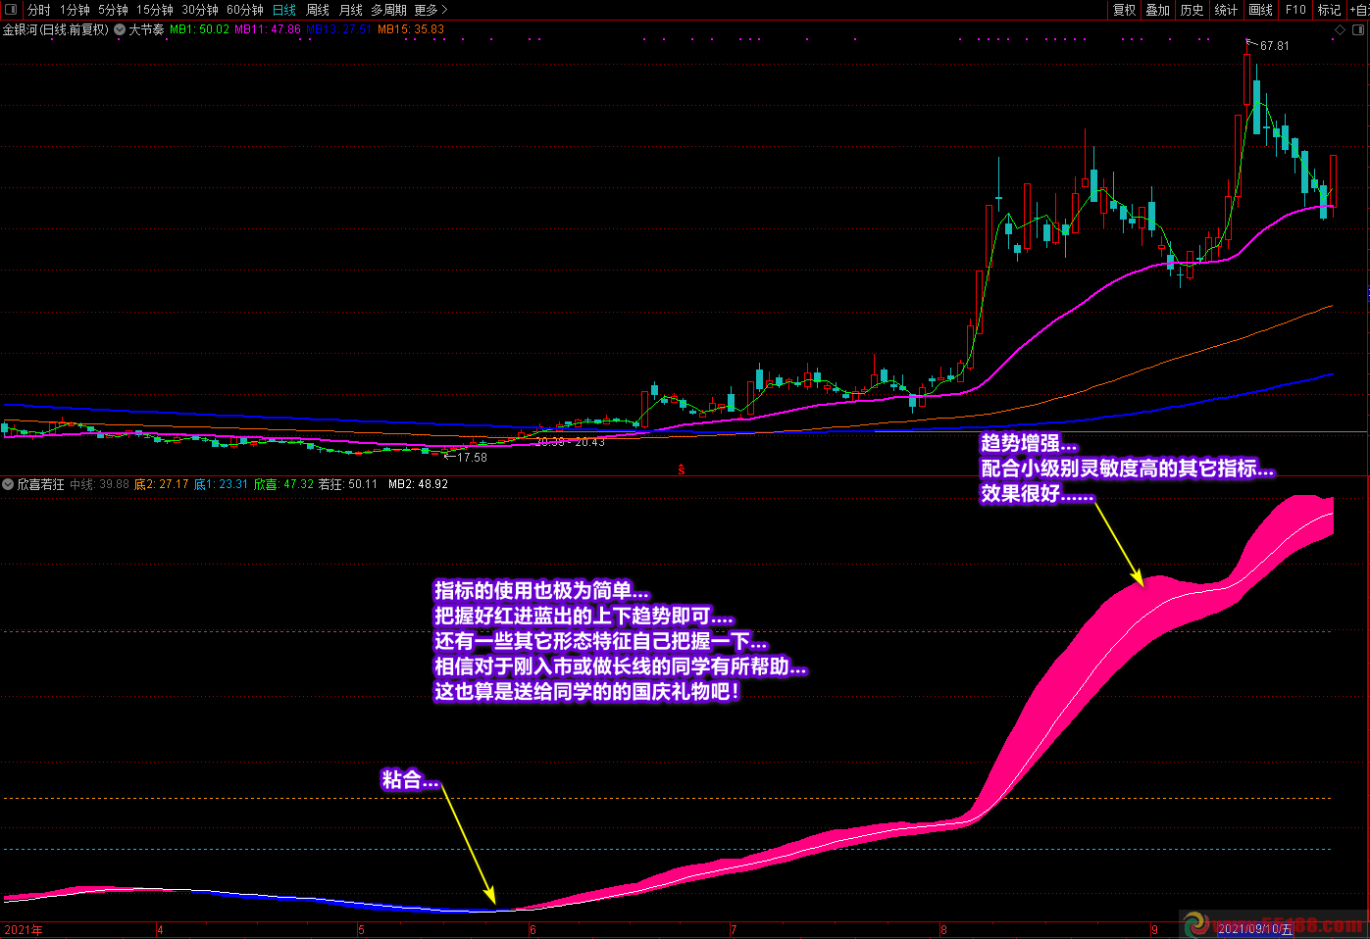Click the +自选 add to watchlist button
The height and width of the screenshot is (939, 1370).
(1359, 10)
